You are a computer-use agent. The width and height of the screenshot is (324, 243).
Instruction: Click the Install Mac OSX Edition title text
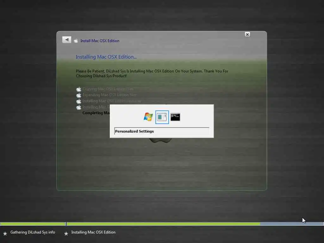(100, 41)
